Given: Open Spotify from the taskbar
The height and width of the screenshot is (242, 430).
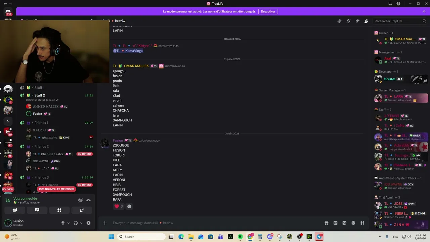Looking at the screenshot, I should click(x=240, y=237).
